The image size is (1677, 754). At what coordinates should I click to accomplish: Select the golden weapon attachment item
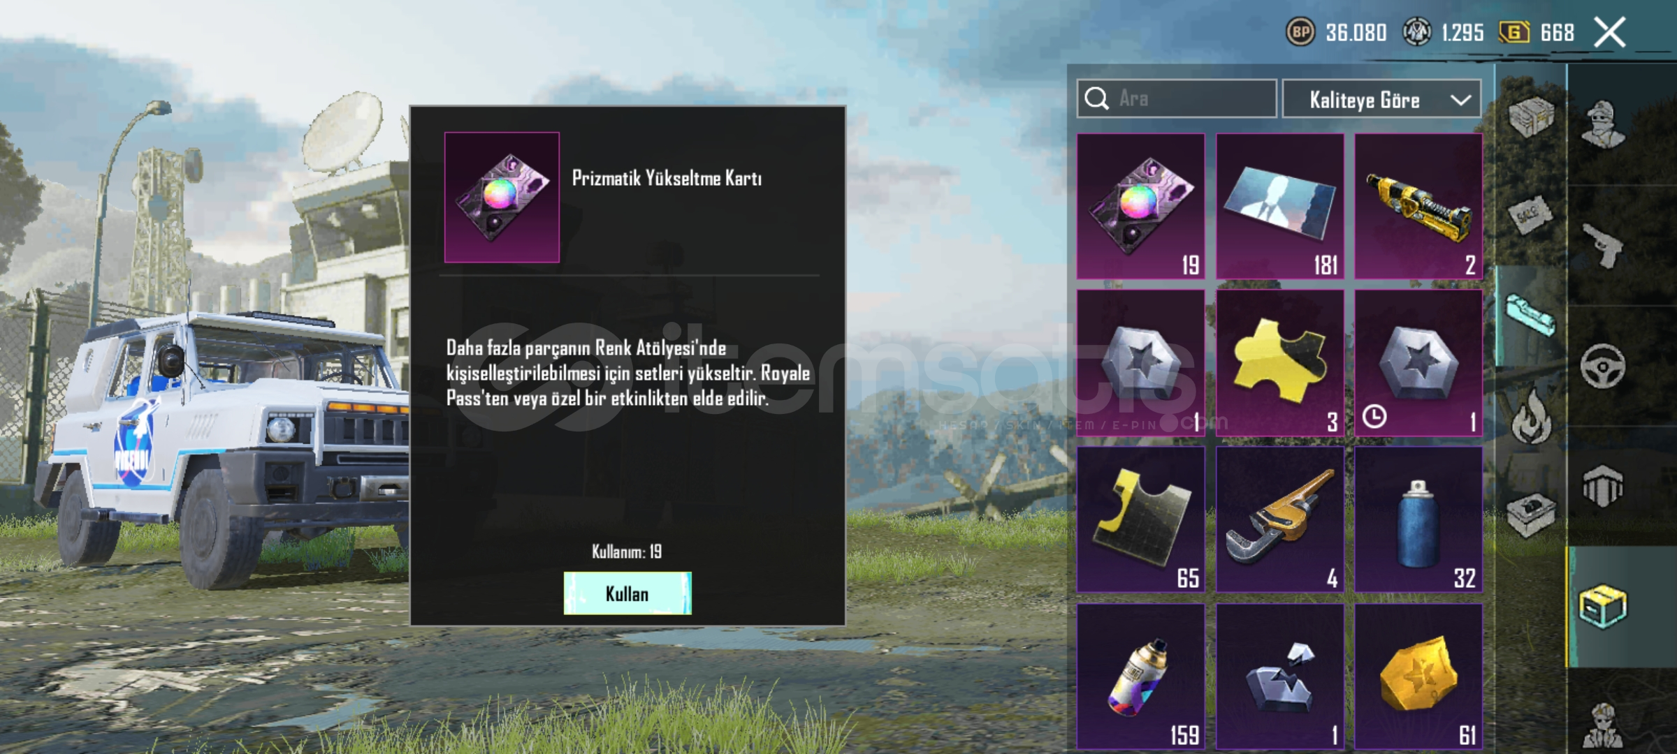1418,207
